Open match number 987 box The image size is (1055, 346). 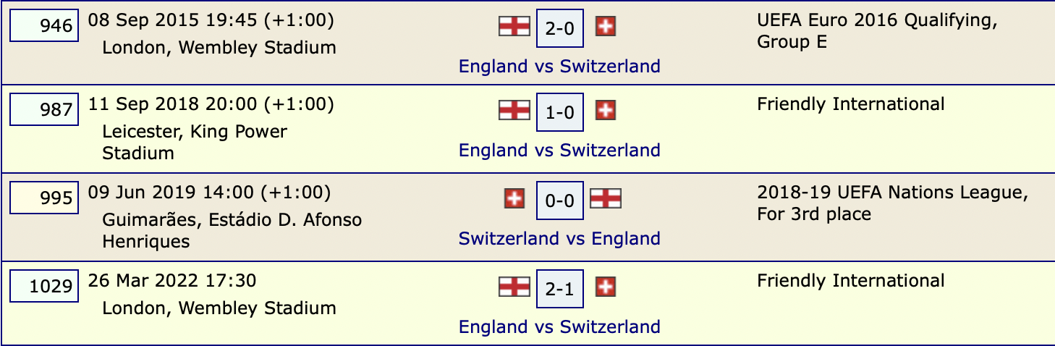point(44,110)
